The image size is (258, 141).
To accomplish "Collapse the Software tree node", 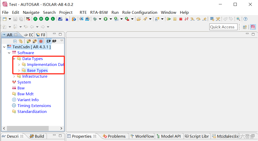I will point(9,53).
